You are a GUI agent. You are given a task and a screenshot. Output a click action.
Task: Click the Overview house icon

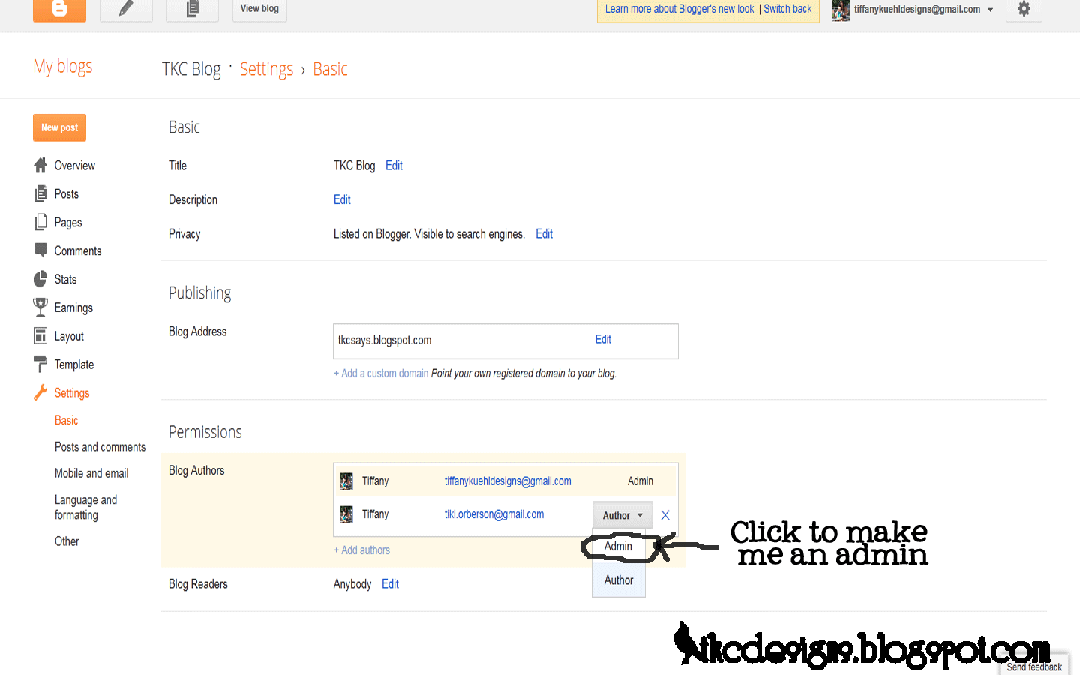coord(40,165)
